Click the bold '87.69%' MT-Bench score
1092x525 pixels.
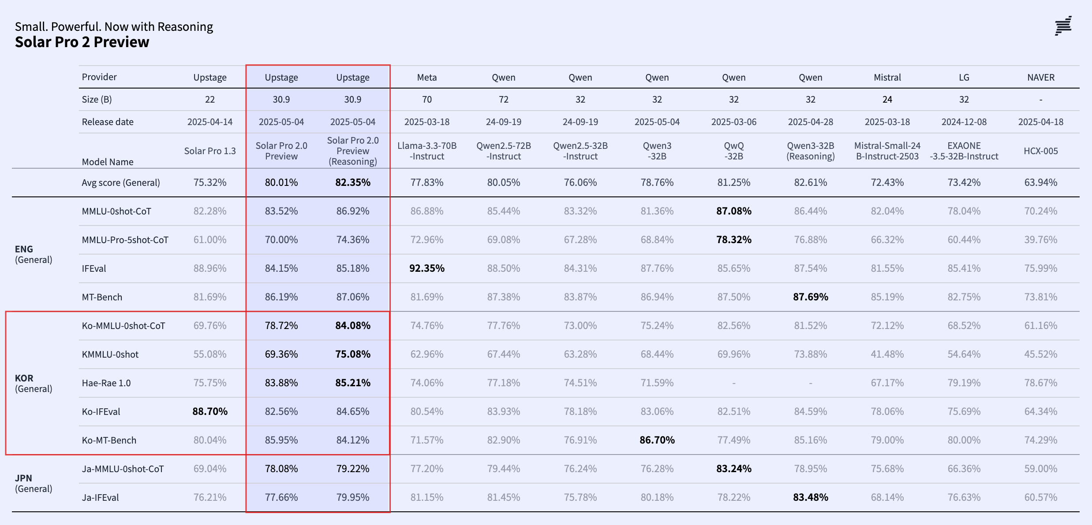[x=811, y=297]
